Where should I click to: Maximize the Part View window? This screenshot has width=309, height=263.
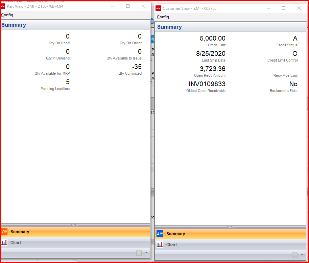(x=128, y=6)
